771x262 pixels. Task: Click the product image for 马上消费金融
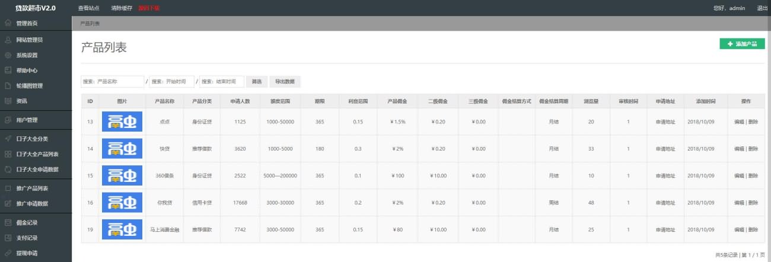(122, 229)
